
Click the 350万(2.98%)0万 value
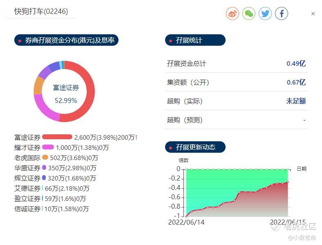(x=72, y=168)
